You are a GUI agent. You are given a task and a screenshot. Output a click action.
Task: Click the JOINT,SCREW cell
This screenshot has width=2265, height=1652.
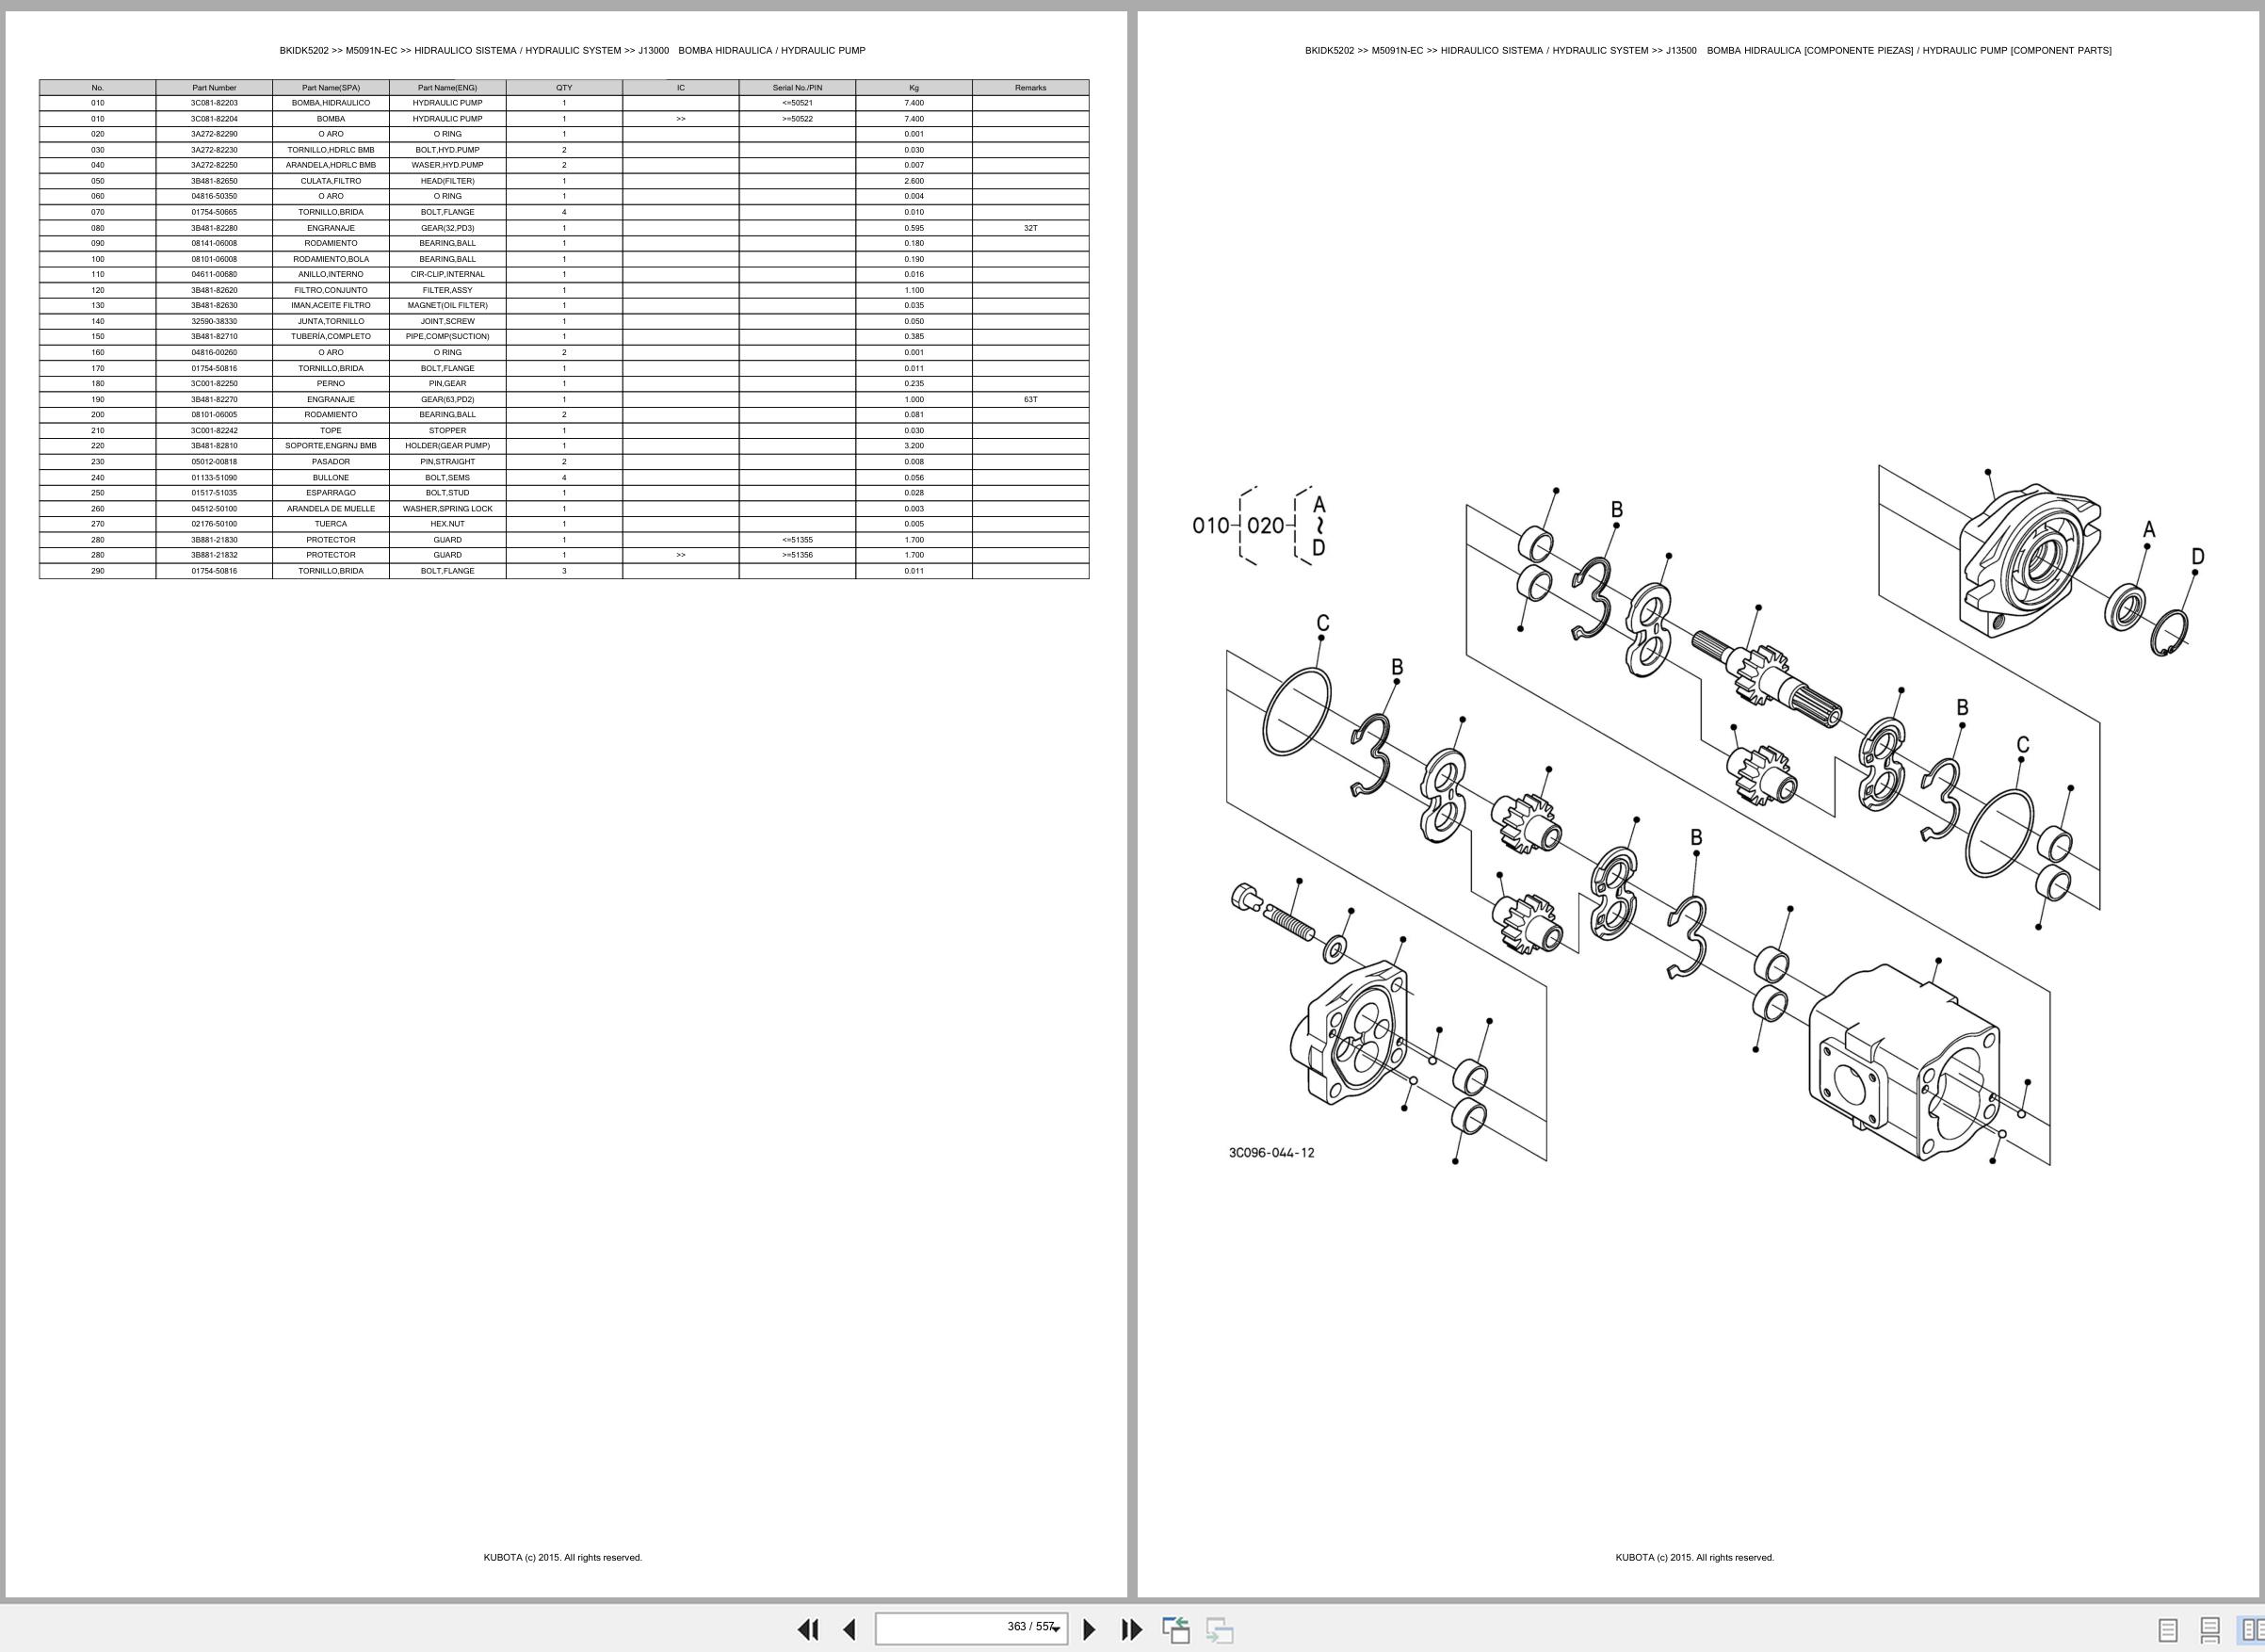point(447,321)
